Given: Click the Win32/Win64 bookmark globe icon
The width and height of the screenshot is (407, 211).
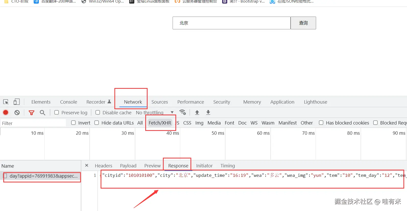Looking at the screenshot, I should (84, 2).
